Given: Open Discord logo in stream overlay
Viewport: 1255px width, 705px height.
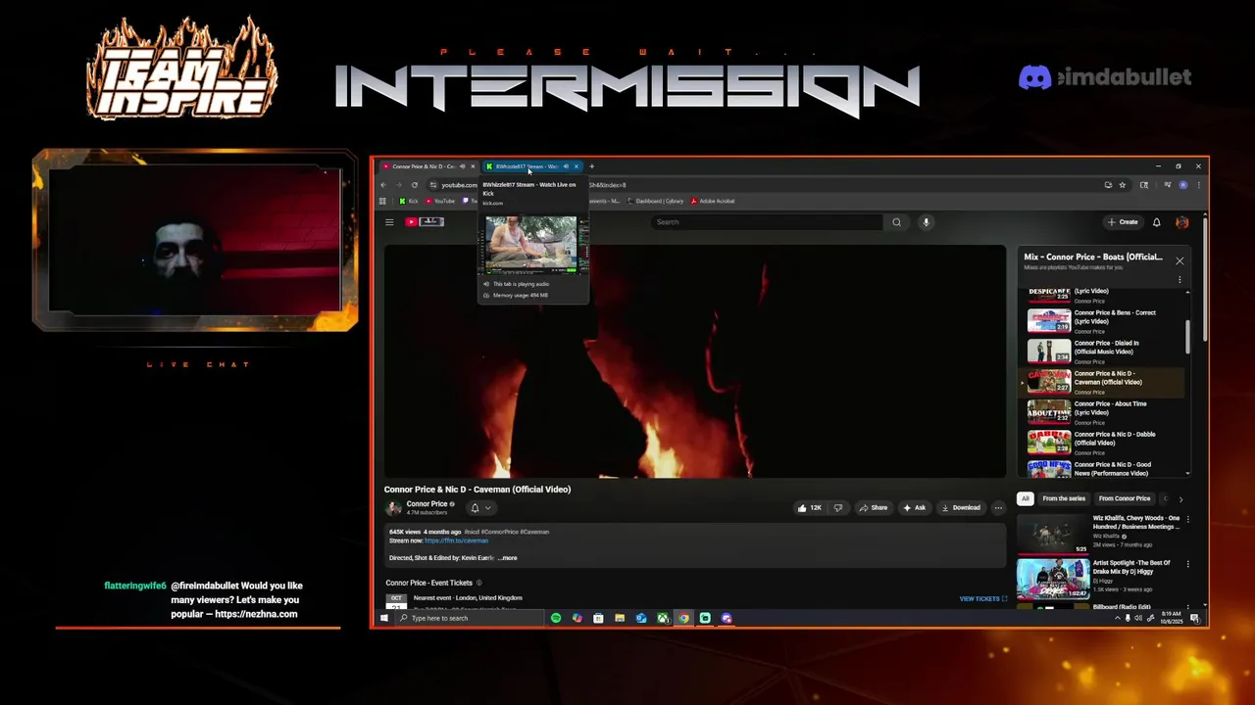Looking at the screenshot, I should (x=1034, y=77).
